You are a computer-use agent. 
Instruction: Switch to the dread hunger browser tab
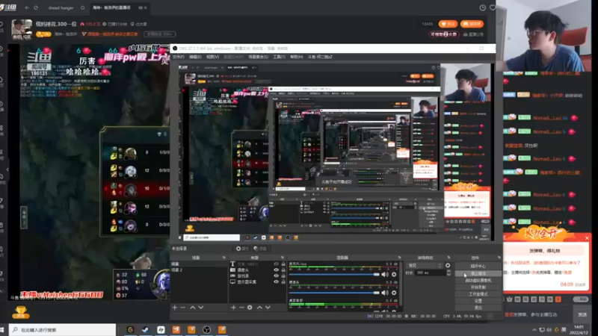63,7
